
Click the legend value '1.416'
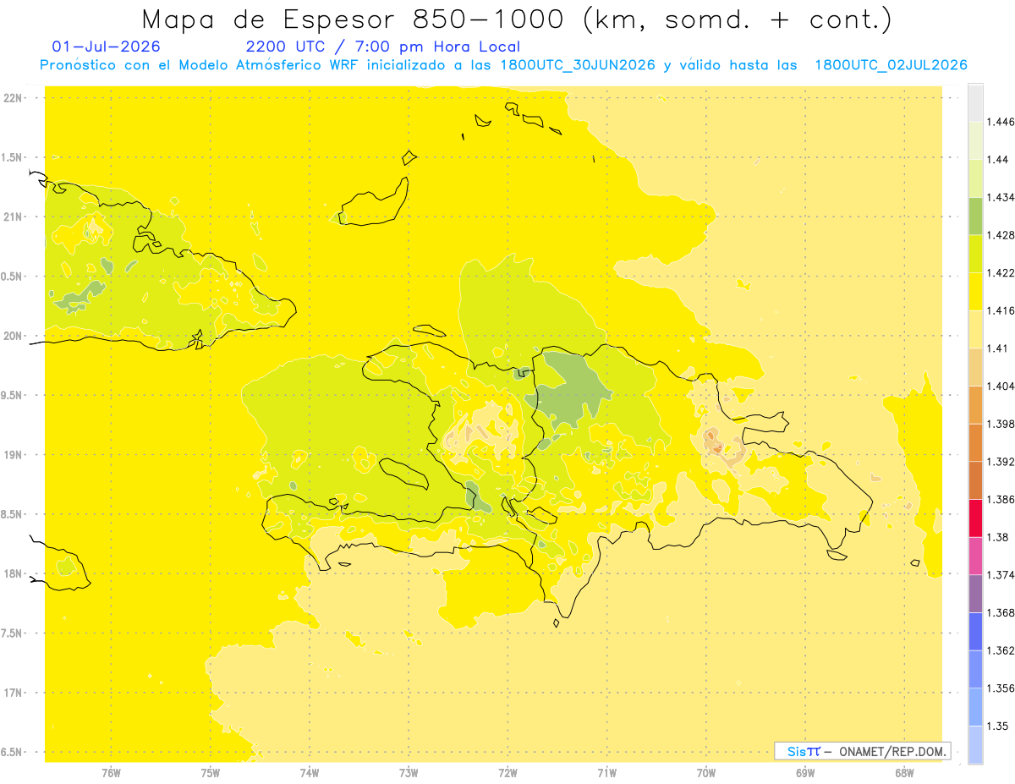point(1002,311)
